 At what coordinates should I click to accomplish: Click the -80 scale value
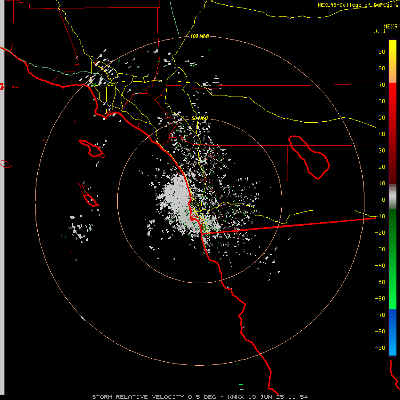pyautogui.click(x=380, y=332)
